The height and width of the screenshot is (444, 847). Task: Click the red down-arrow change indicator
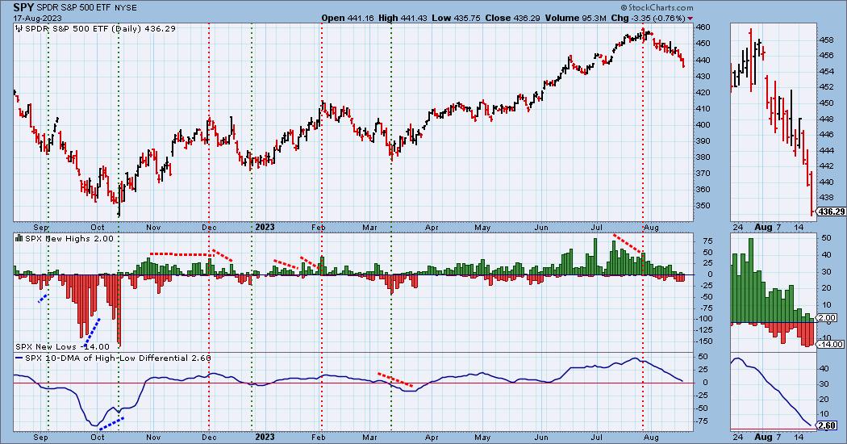point(691,19)
